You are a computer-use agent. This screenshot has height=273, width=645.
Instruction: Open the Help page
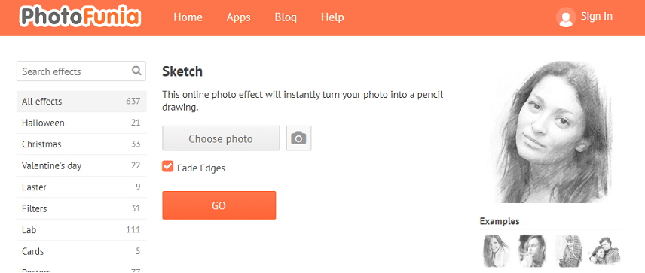tap(332, 17)
